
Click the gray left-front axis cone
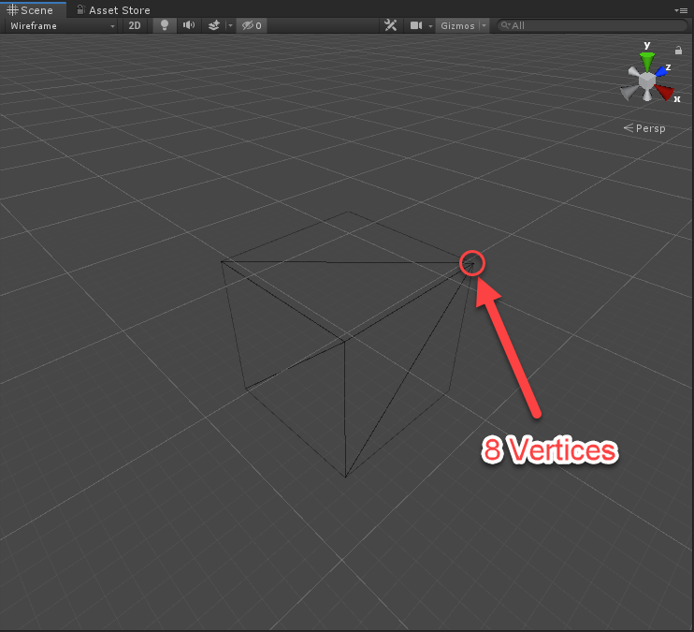pos(629,92)
